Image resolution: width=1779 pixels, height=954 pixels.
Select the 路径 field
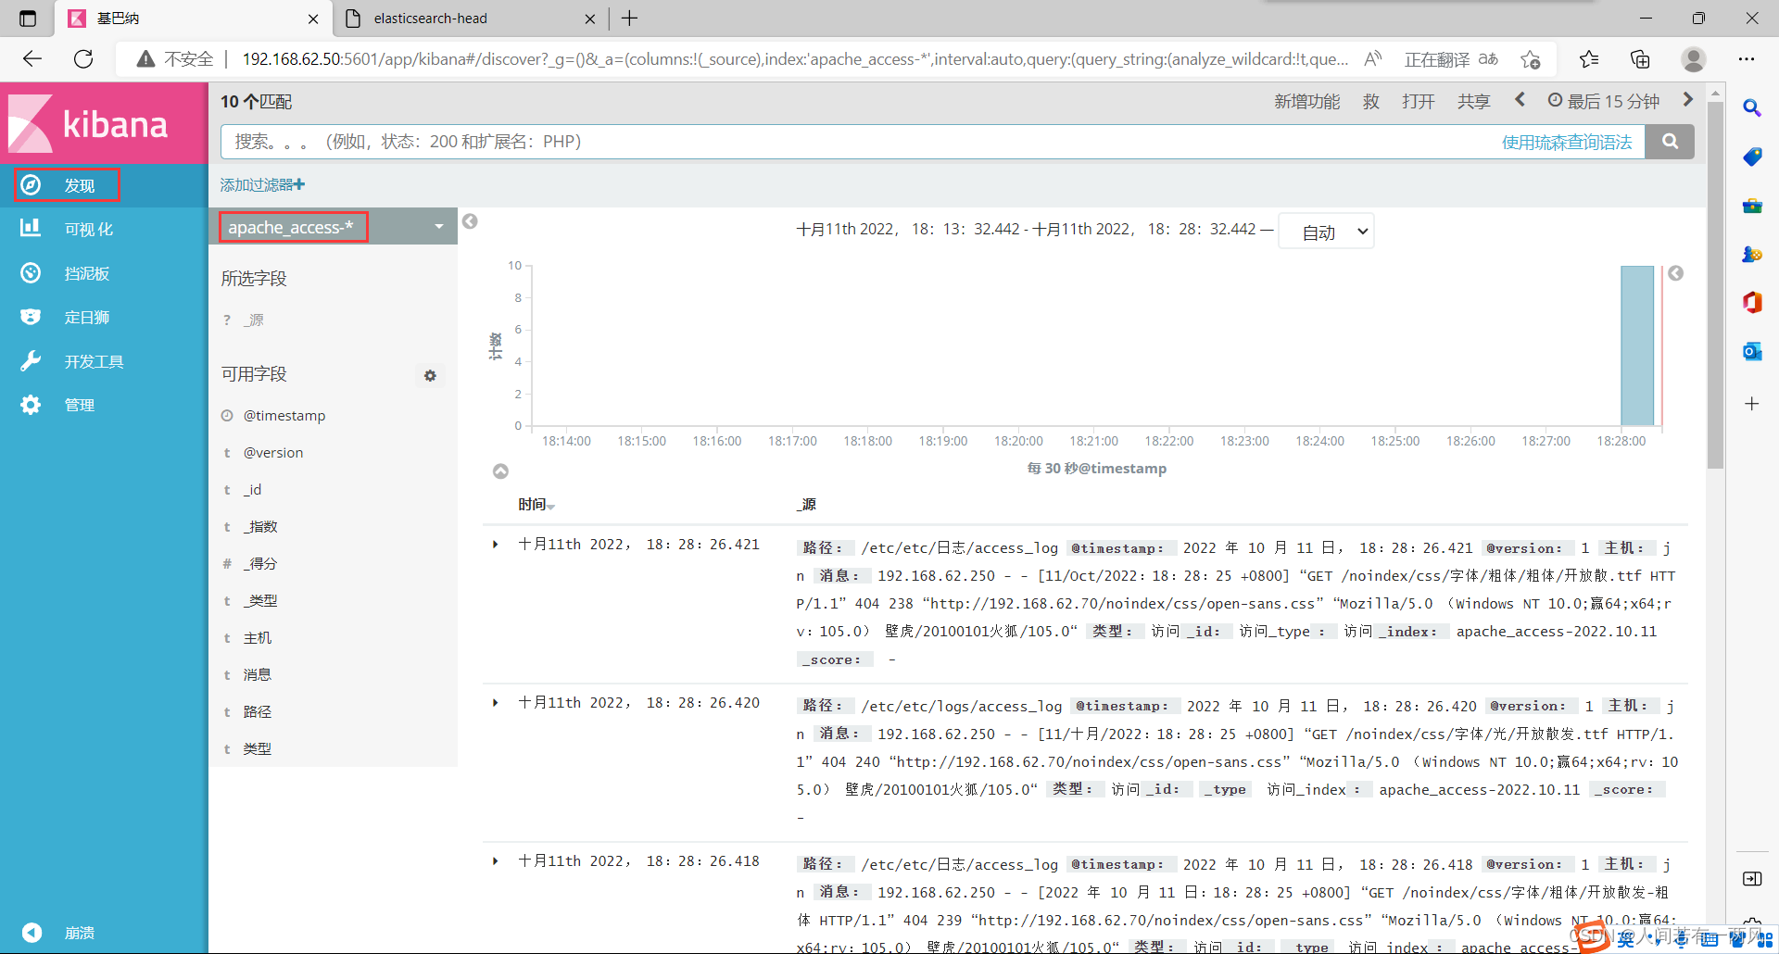click(x=258, y=712)
